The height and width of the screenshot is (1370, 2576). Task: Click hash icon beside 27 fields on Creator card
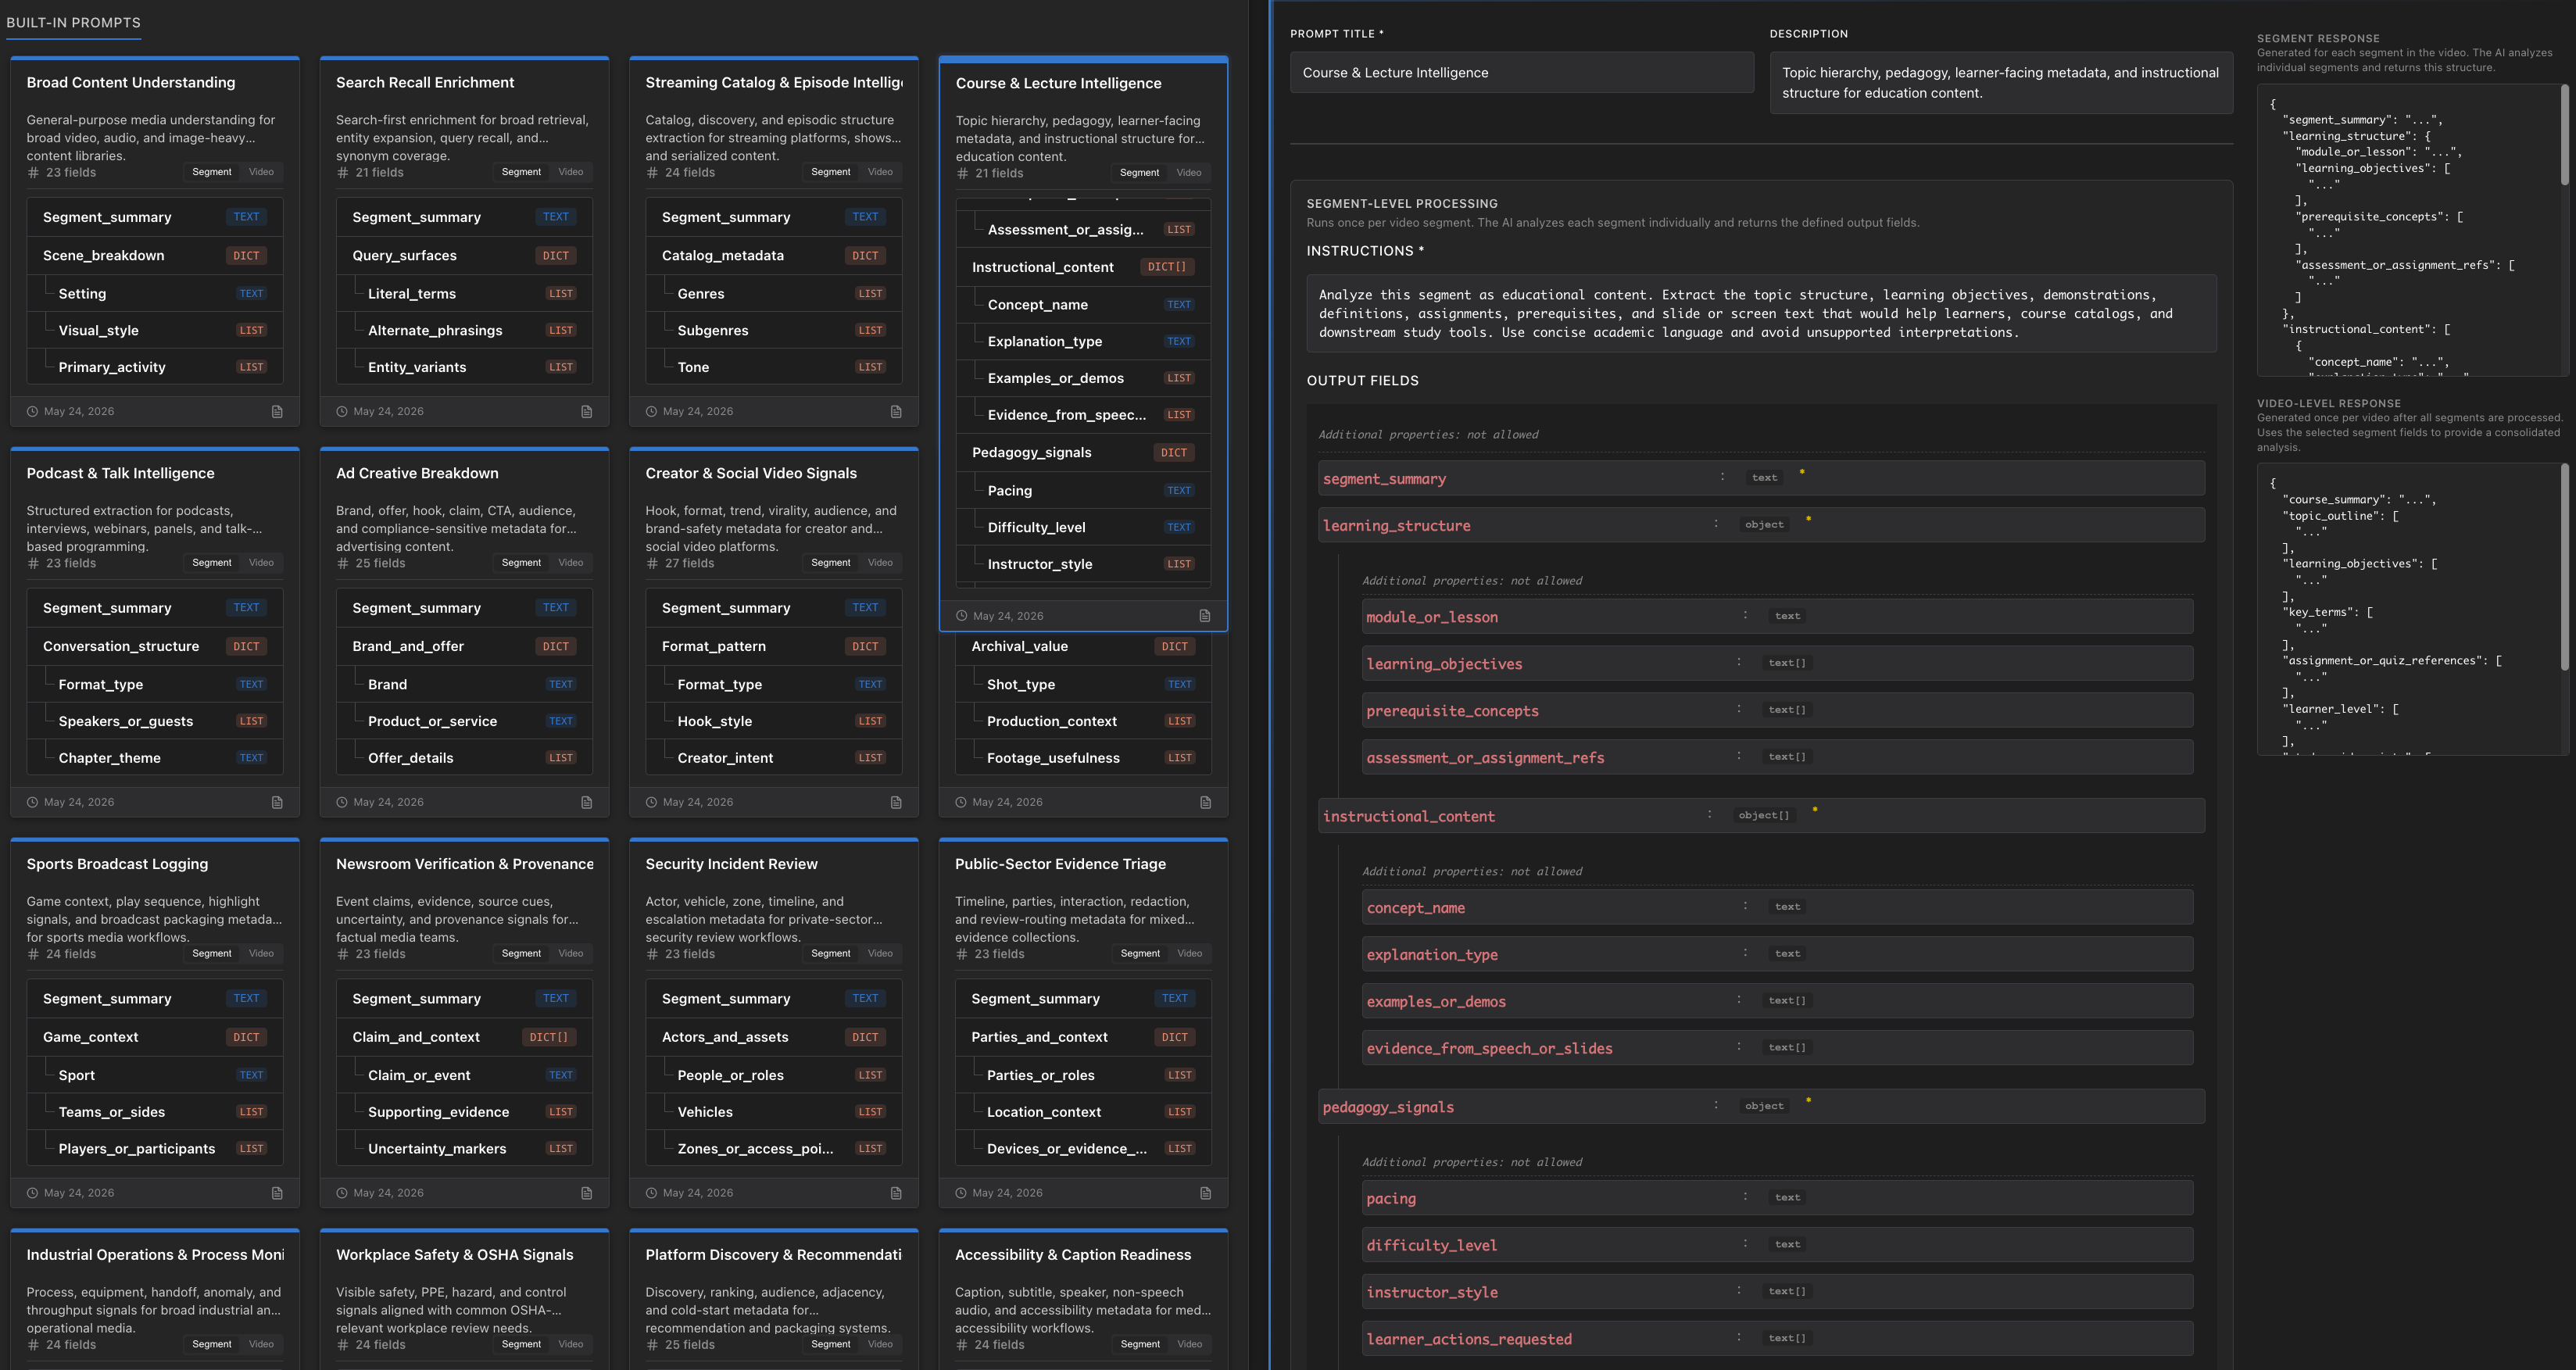click(x=652, y=564)
